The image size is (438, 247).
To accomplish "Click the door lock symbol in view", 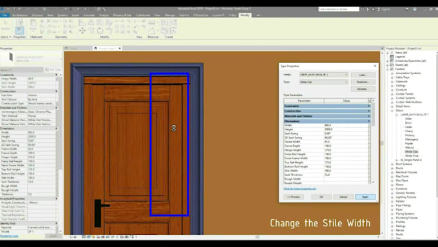I will pyautogui.click(x=174, y=128).
